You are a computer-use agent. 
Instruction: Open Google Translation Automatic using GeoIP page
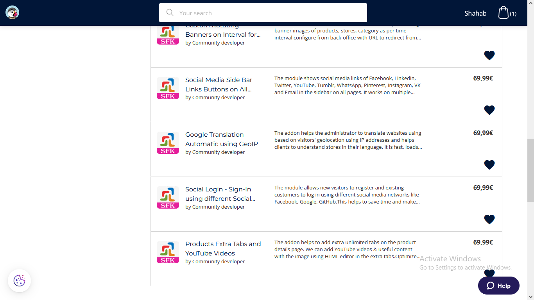click(222, 139)
